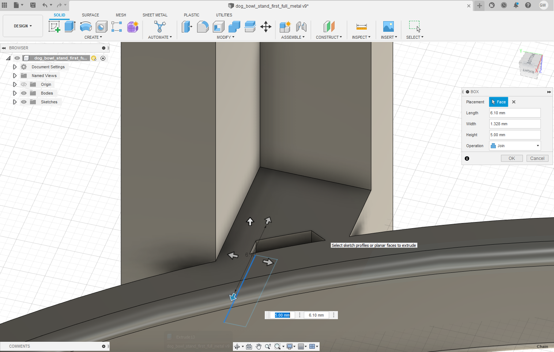
Task: Switch to the MESH tab
Action: coord(121,15)
